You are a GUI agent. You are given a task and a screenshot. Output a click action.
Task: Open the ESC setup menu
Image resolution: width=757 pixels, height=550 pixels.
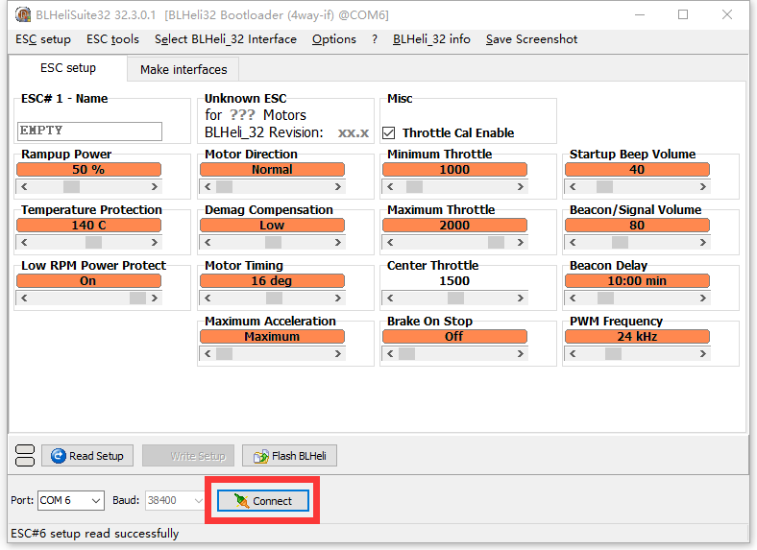pyautogui.click(x=43, y=39)
